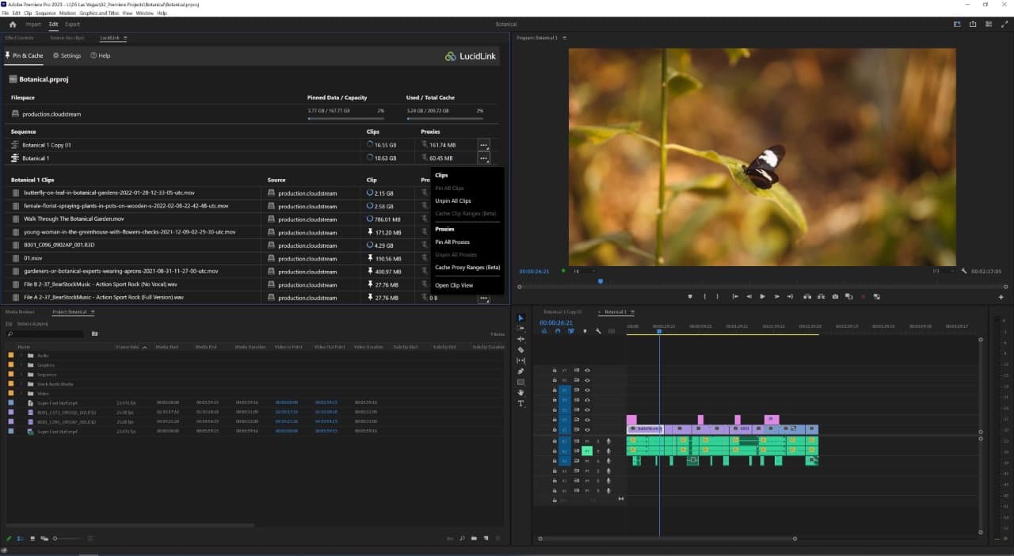Toggle Insert as nests button in timeline
Screen dimensions: 1014x556
543,331
